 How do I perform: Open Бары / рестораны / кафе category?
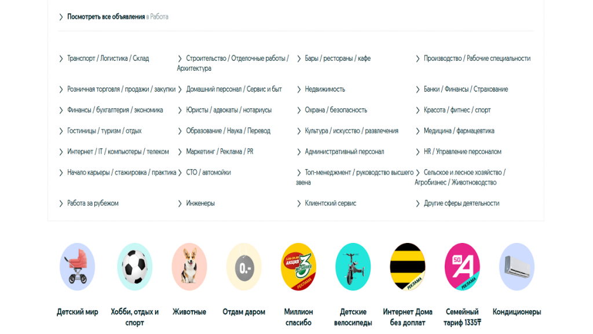point(338,59)
